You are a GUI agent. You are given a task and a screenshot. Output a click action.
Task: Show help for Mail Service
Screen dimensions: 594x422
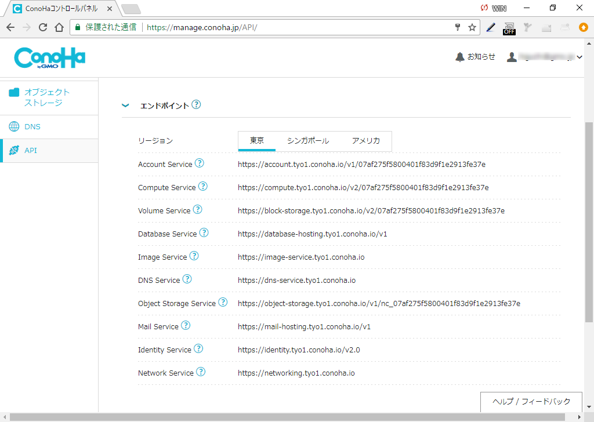coord(186,325)
